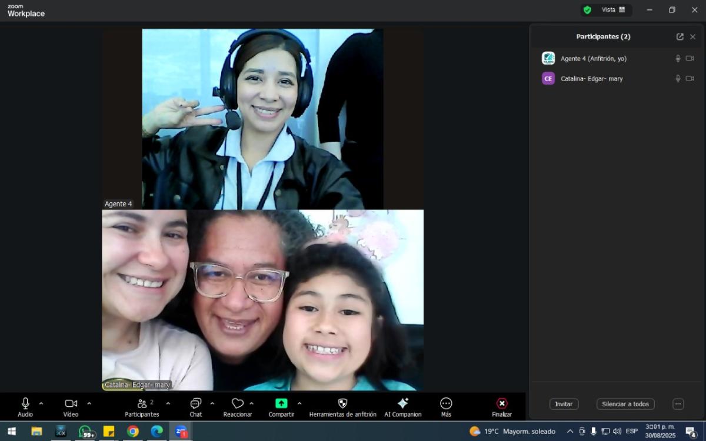This screenshot has width=706, height=441.
Task: Open the Más options icon
Action: 446,403
